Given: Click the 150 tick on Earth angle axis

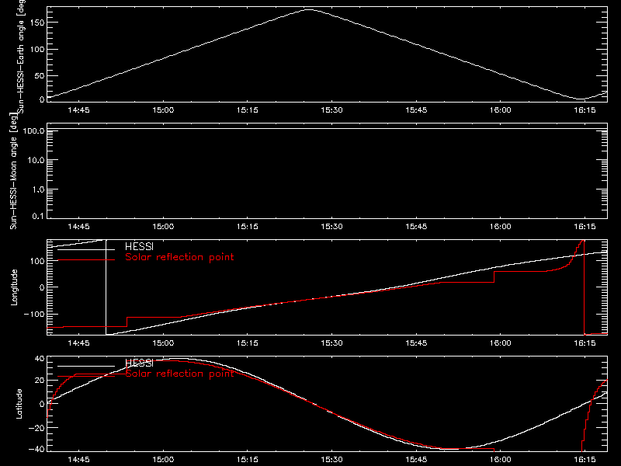Looking at the screenshot, I should 37,23.
